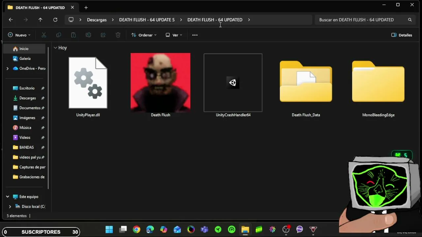Expand the OneDrive tree node
The image size is (422, 237).
[8, 68]
